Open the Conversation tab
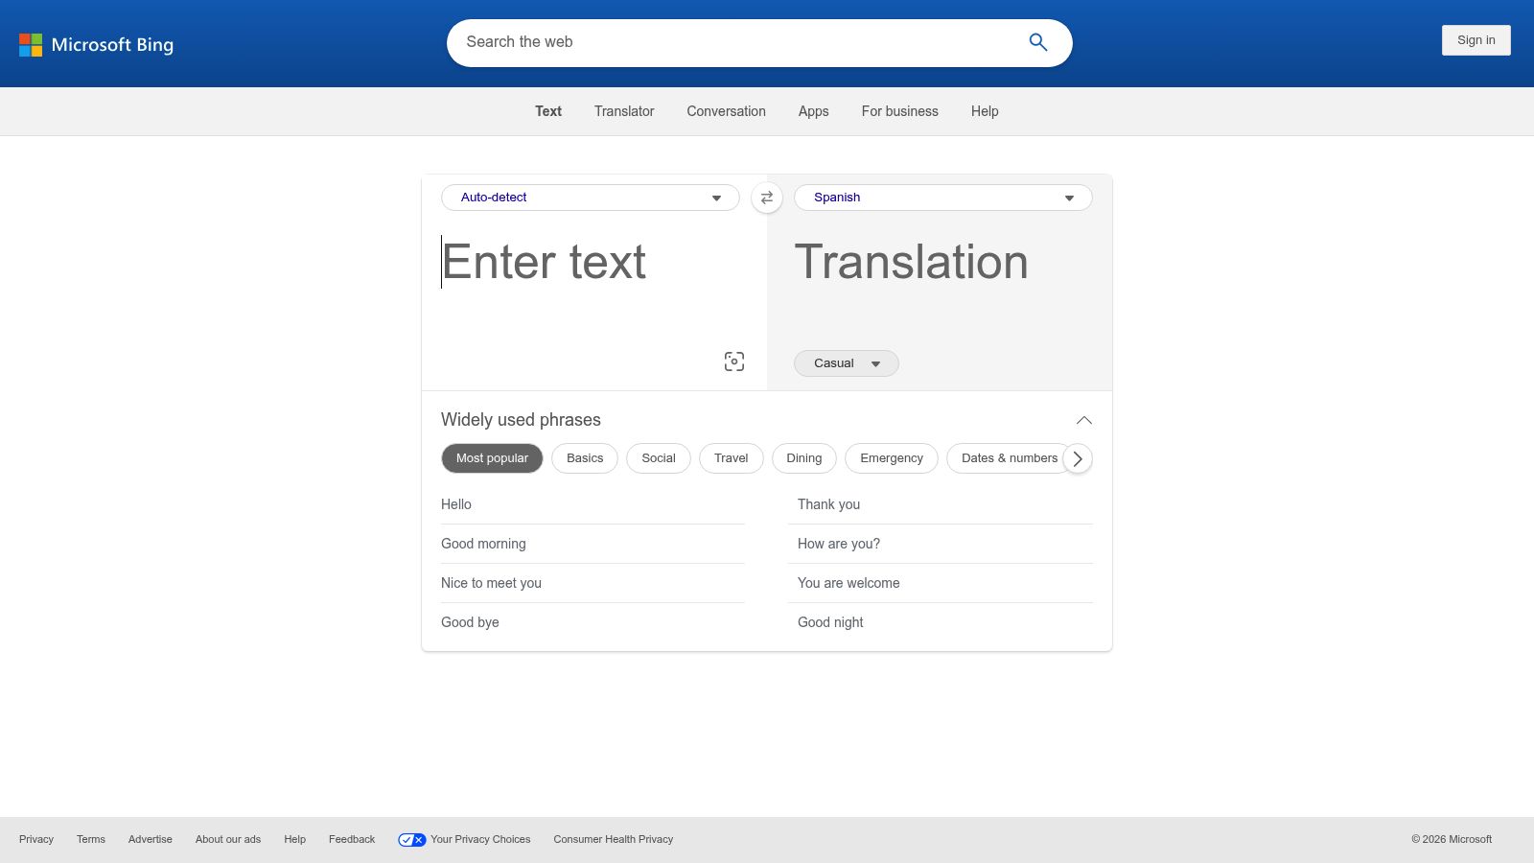This screenshot has width=1534, height=863. point(726,111)
